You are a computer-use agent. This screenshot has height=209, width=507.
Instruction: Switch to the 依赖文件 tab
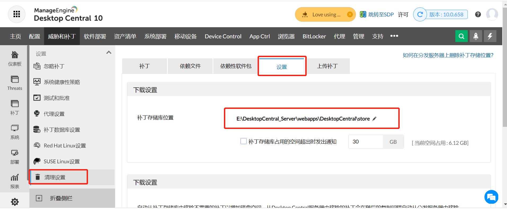click(x=190, y=66)
